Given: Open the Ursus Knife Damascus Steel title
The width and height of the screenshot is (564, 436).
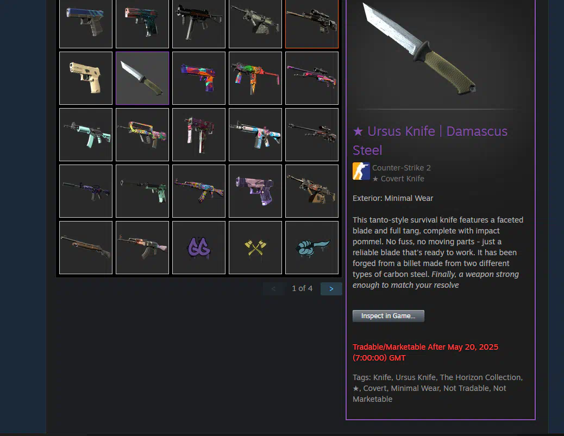Looking at the screenshot, I should (430, 141).
